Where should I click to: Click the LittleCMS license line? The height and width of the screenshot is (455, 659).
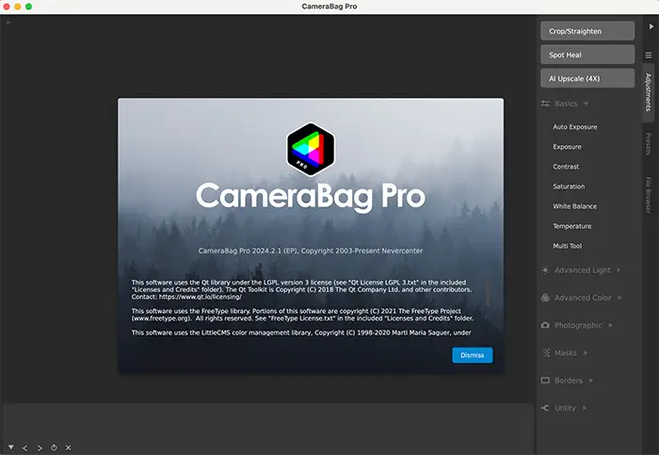point(301,333)
